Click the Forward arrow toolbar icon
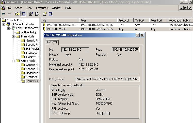The height and width of the screenshot is (123, 193). [x=9, y=14]
